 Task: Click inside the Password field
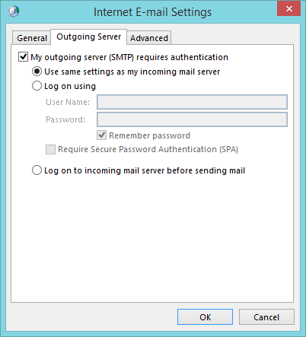tap(192, 119)
